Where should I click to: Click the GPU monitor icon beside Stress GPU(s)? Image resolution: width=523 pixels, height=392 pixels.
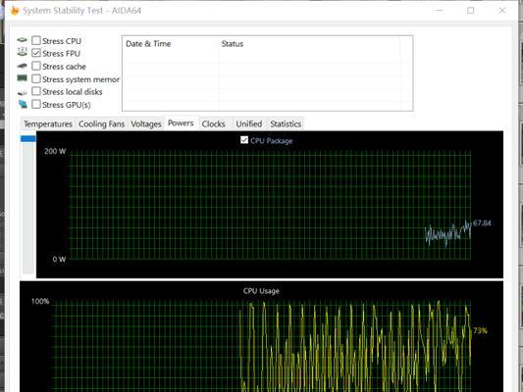23,104
